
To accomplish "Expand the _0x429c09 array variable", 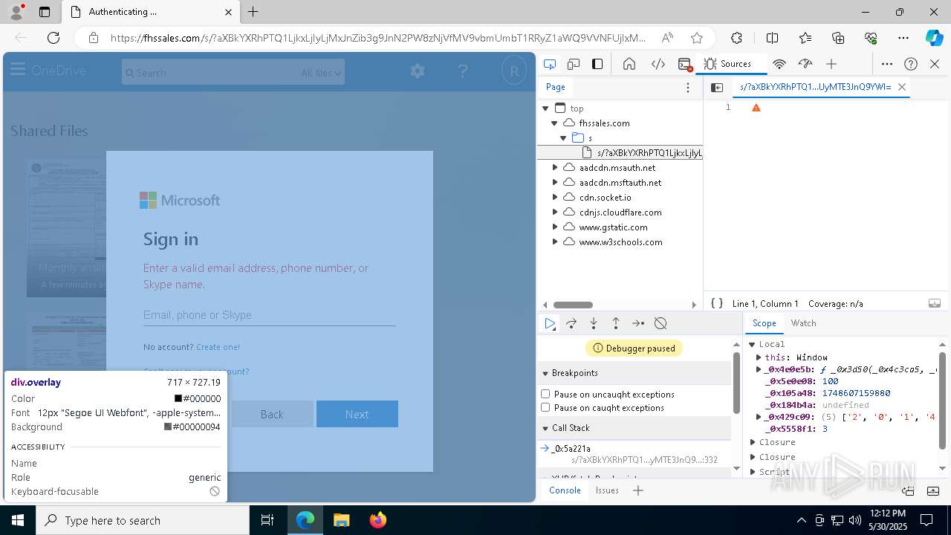I will tap(759, 417).
